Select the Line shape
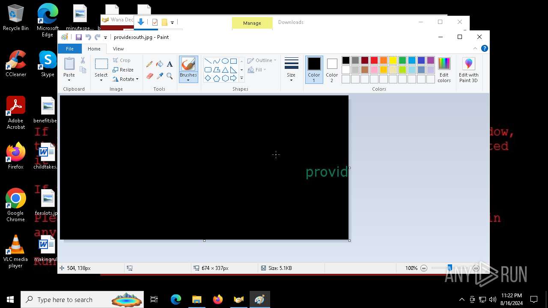Viewport: 548px width, 308px height. click(208, 61)
